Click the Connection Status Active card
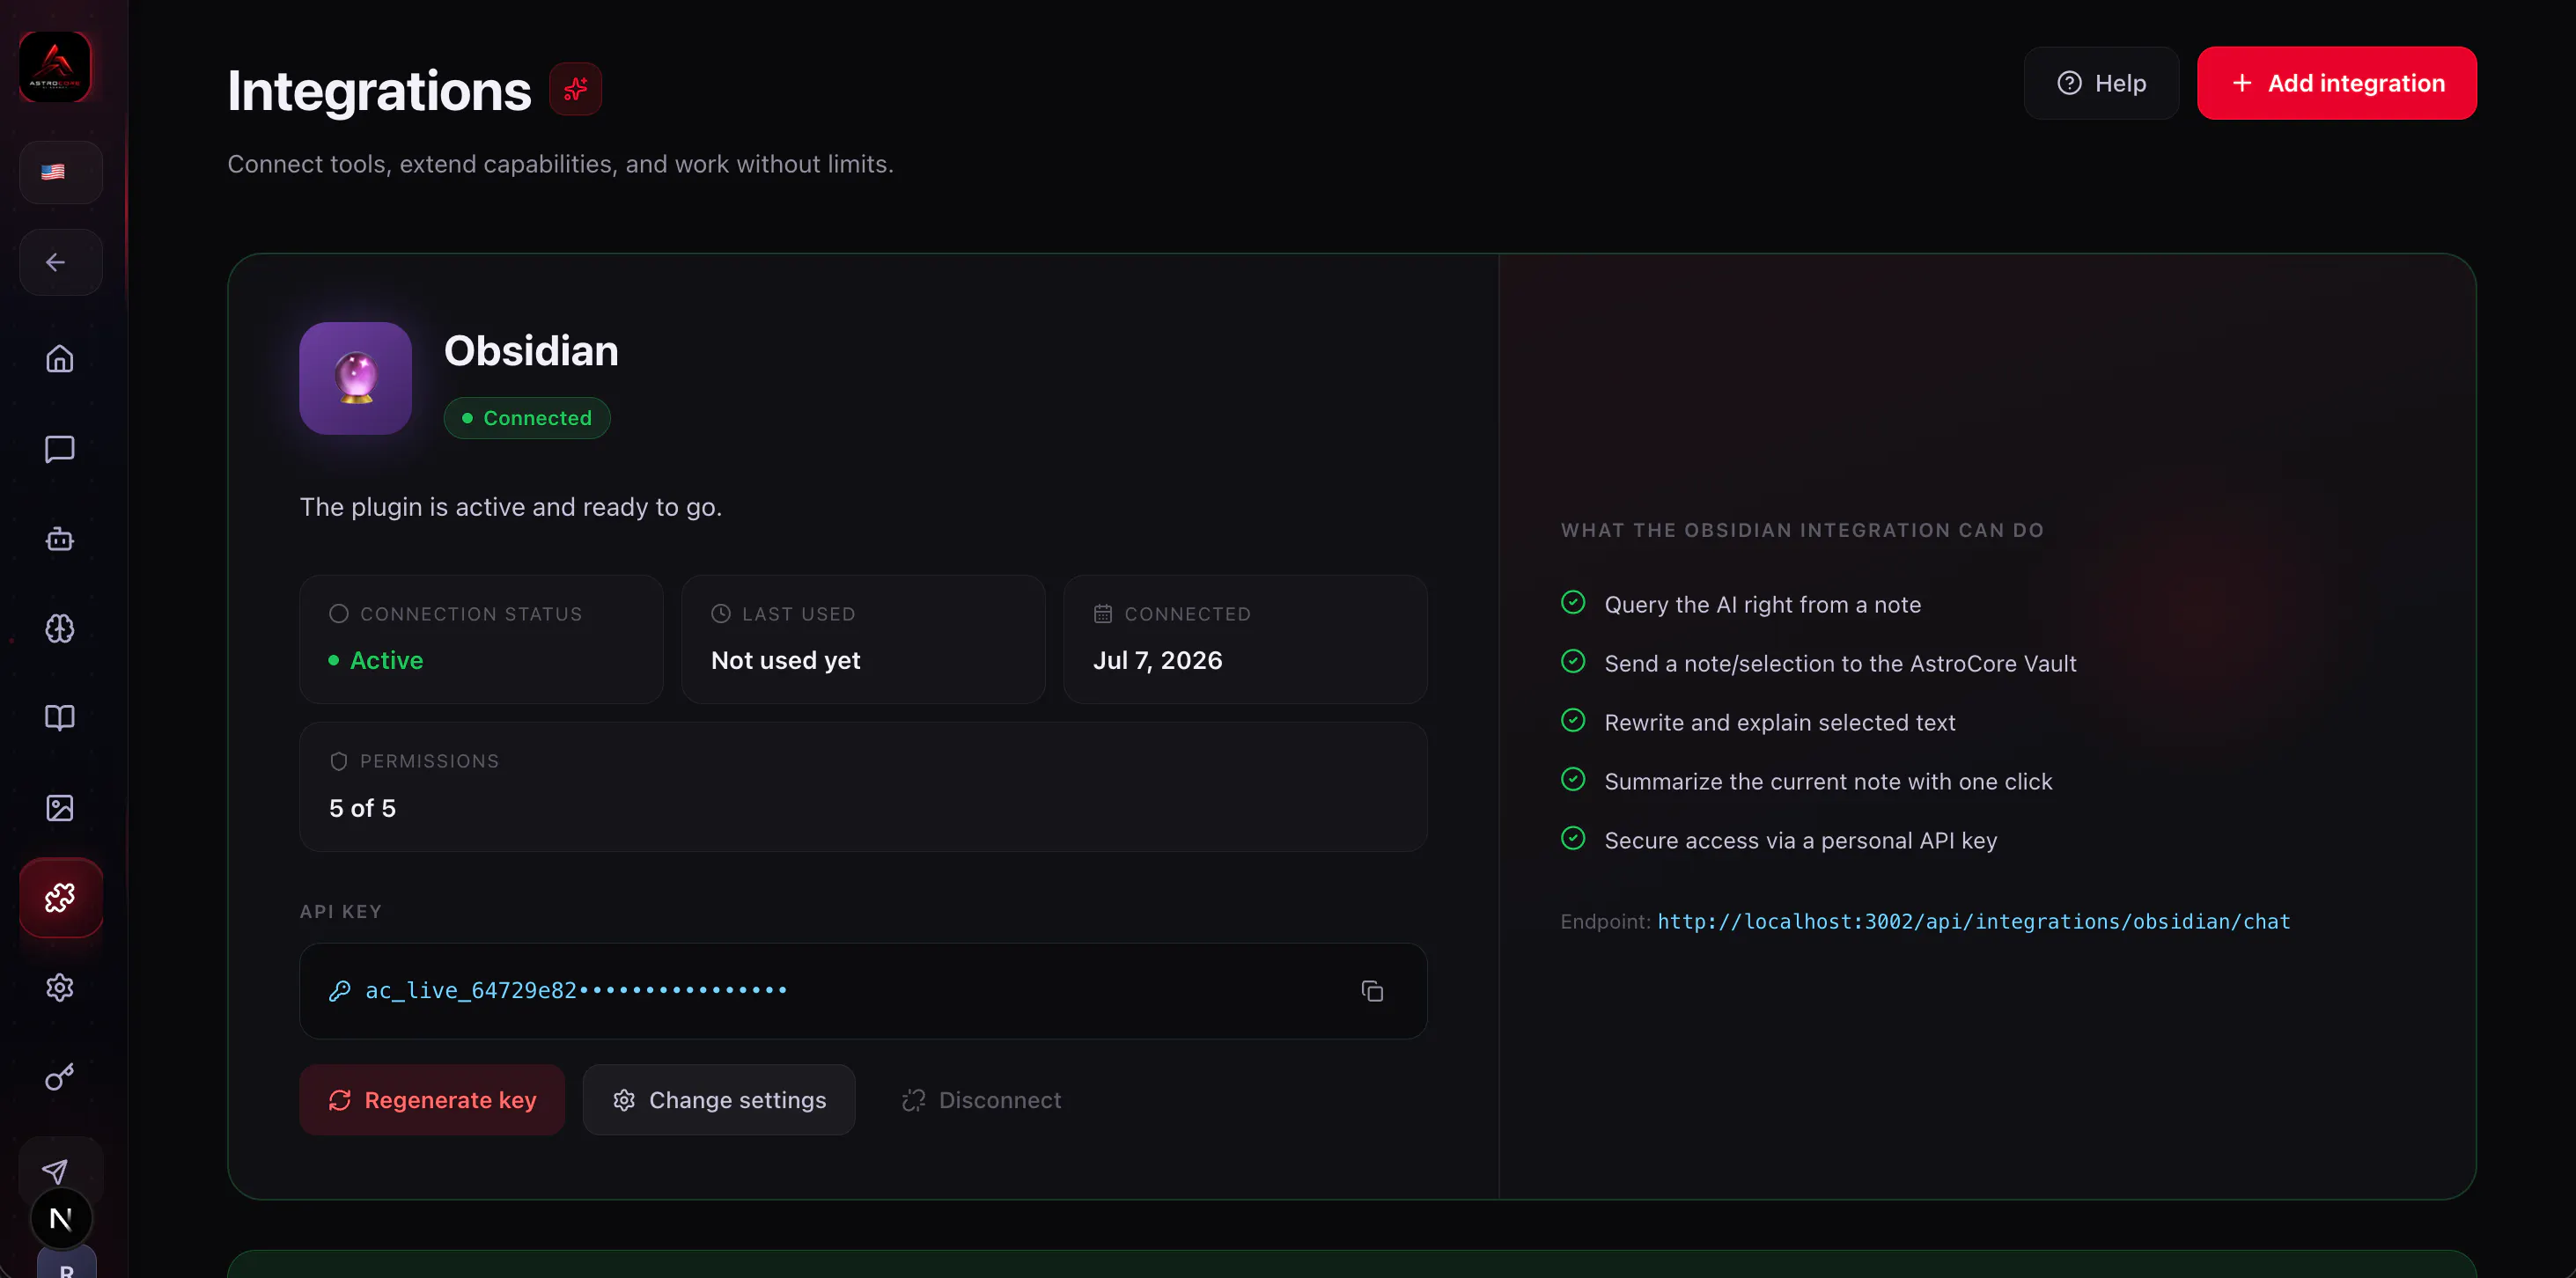The height and width of the screenshot is (1278, 2576). (x=481, y=639)
